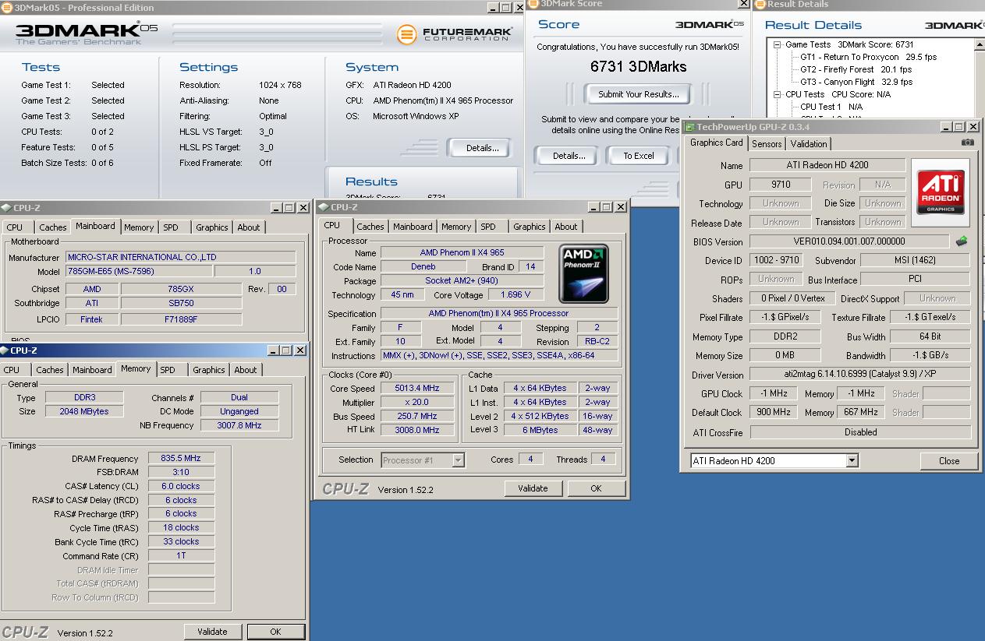Switch to the Mainboard tab in the CPU-Z timings window
The height and width of the screenshot is (641, 985).
tap(92, 370)
